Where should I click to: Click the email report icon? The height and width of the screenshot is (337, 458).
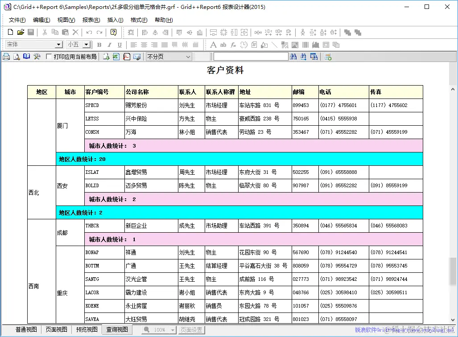point(136,57)
